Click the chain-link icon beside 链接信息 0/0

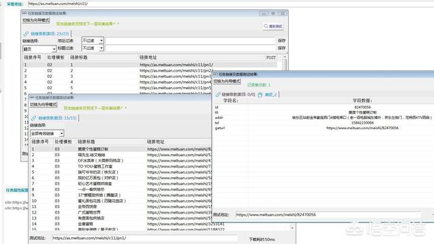pos(218,95)
